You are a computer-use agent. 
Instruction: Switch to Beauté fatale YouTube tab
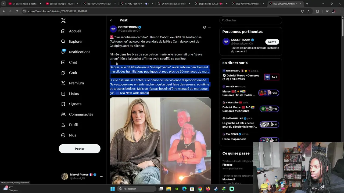[24, 4]
